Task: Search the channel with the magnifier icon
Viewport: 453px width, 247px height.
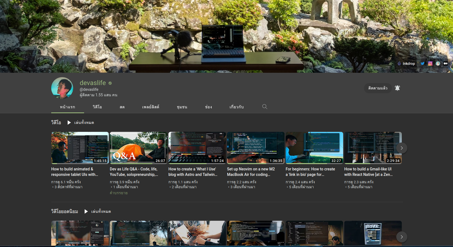Action: pos(265,107)
